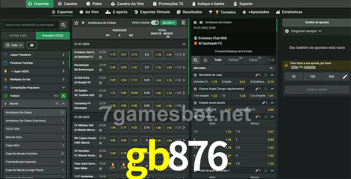The height and width of the screenshot is (179, 351).
Task: Collapse the Mundo region list
Action: click(x=63, y=104)
